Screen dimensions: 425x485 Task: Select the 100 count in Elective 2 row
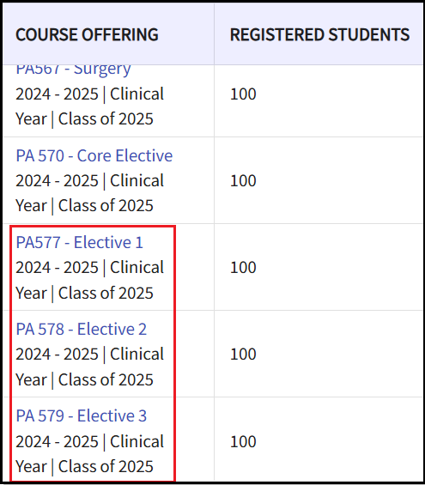[243, 354]
